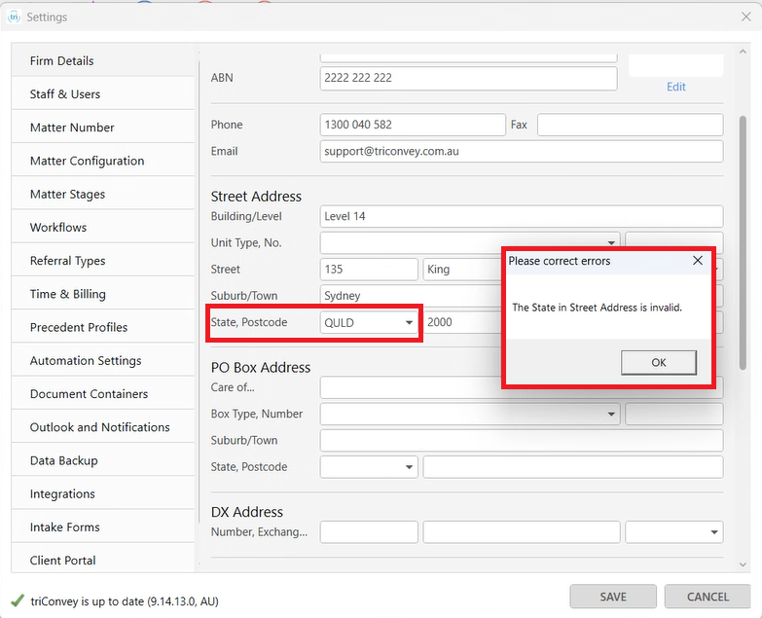Open the PO Box State dropdown
762x618 pixels.
[409, 468]
